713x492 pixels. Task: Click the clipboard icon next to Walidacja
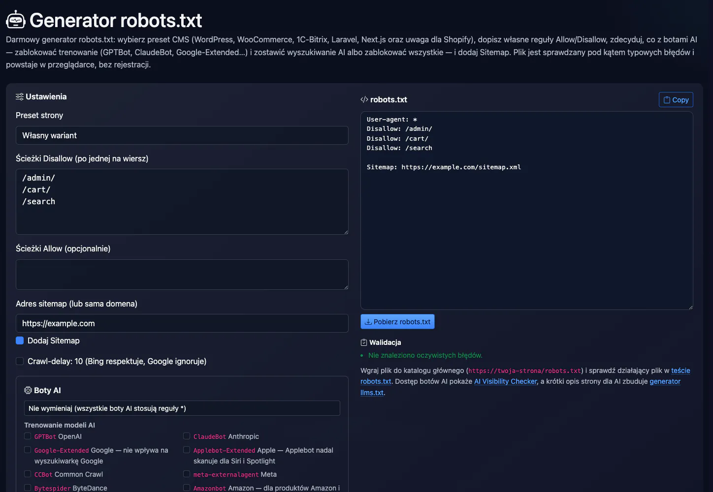point(364,342)
